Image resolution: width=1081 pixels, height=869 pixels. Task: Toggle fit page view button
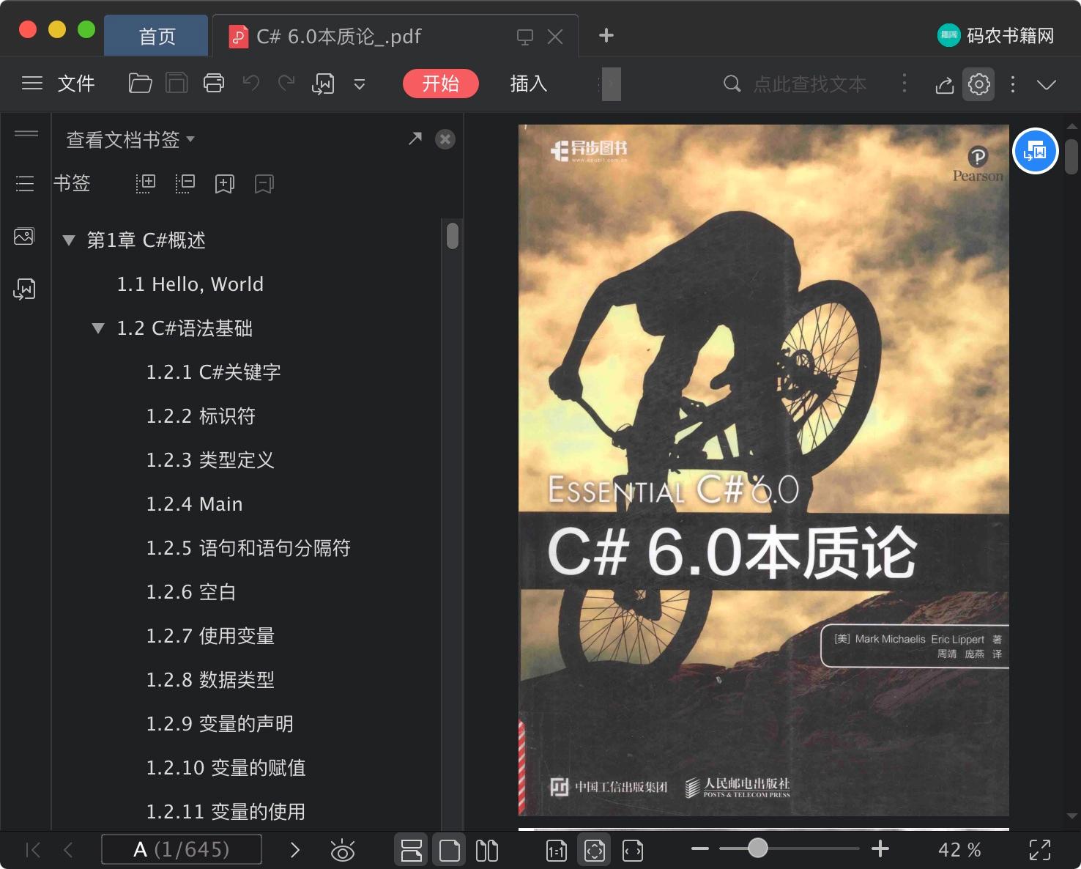tap(595, 850)
